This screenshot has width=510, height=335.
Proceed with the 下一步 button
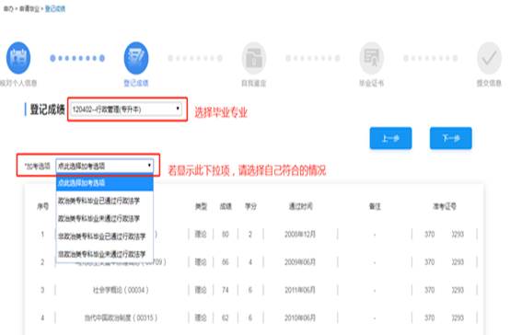[x=451, y=138]
